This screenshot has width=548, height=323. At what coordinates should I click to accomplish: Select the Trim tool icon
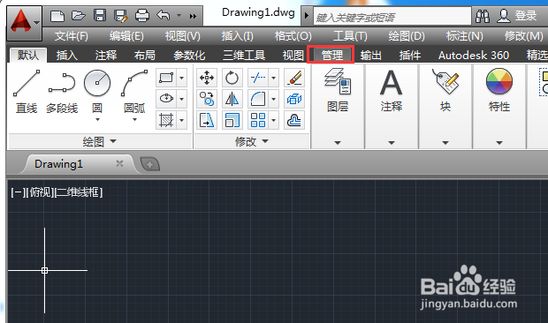point(258,78)
